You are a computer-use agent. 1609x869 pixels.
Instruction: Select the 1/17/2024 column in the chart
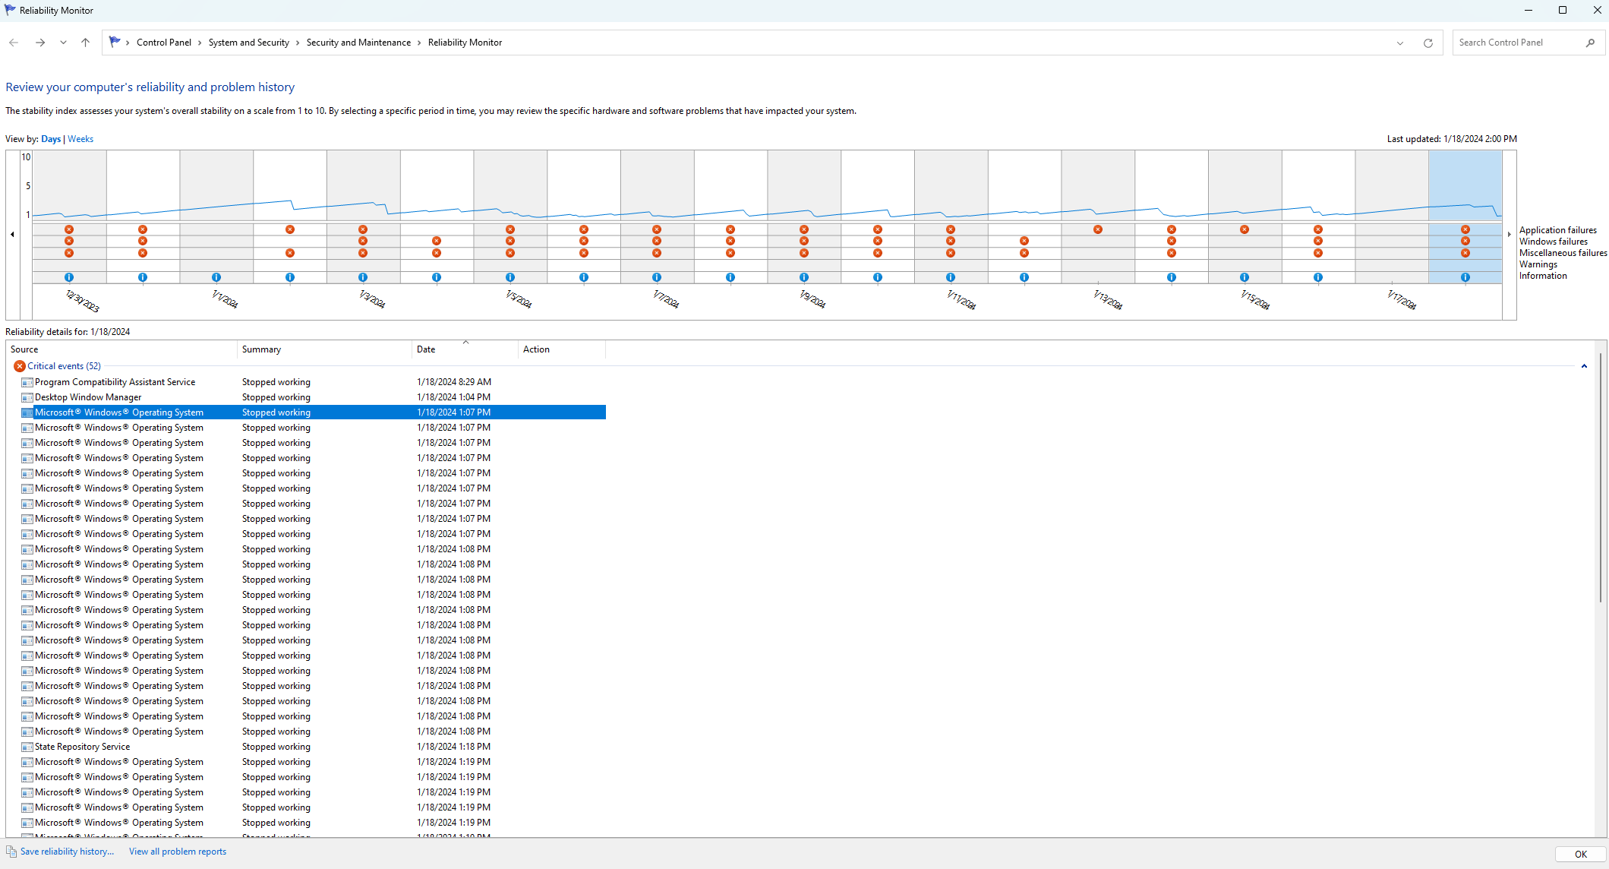pyautogui.click(x=1392, y=216)
